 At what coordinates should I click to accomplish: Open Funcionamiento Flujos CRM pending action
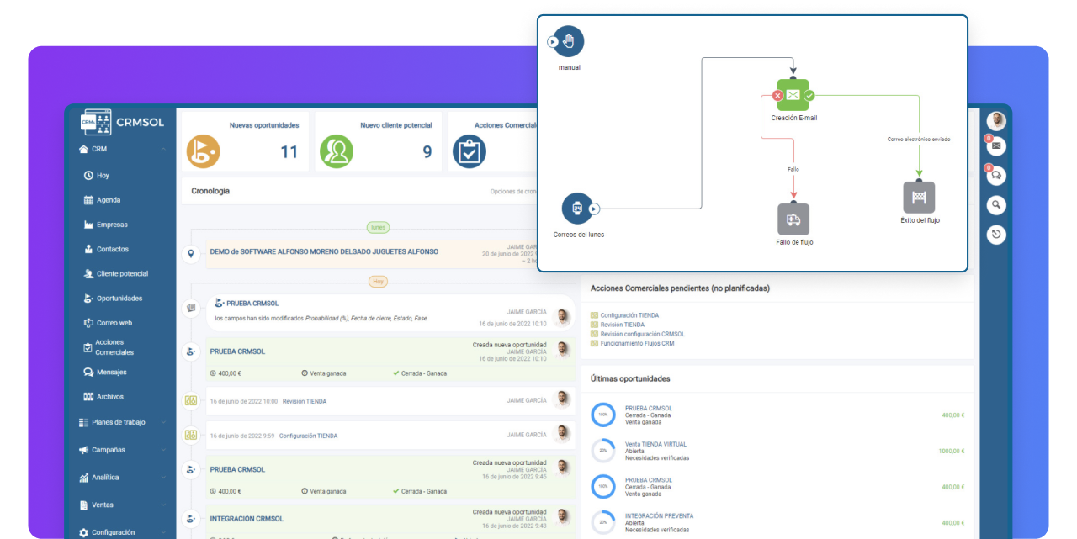(x=637, y=343)
